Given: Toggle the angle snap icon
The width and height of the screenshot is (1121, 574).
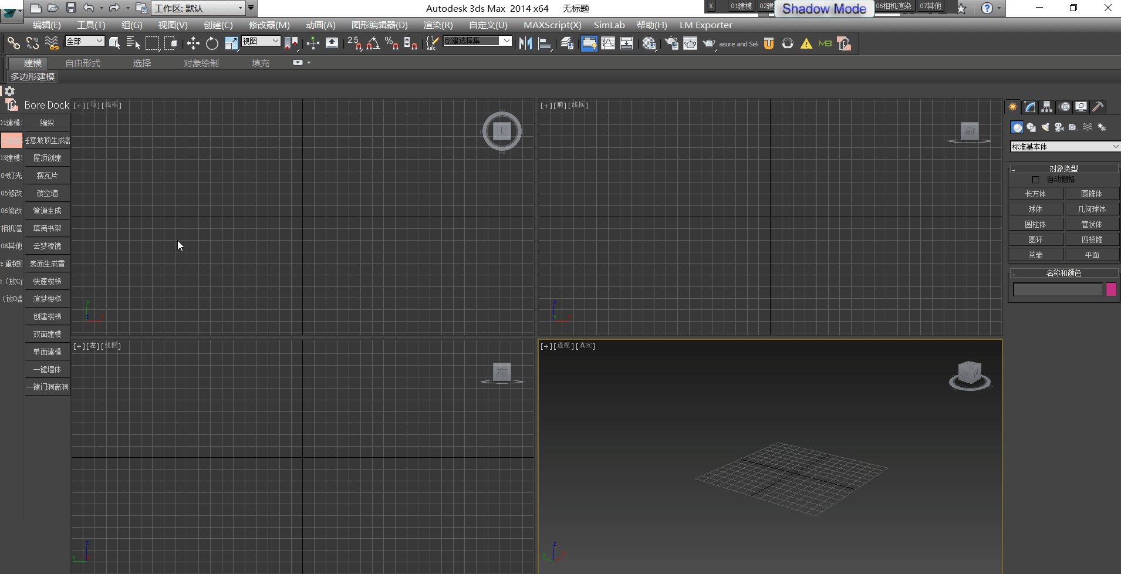Looking at the screenshot, I should click(x=372, y=43).
